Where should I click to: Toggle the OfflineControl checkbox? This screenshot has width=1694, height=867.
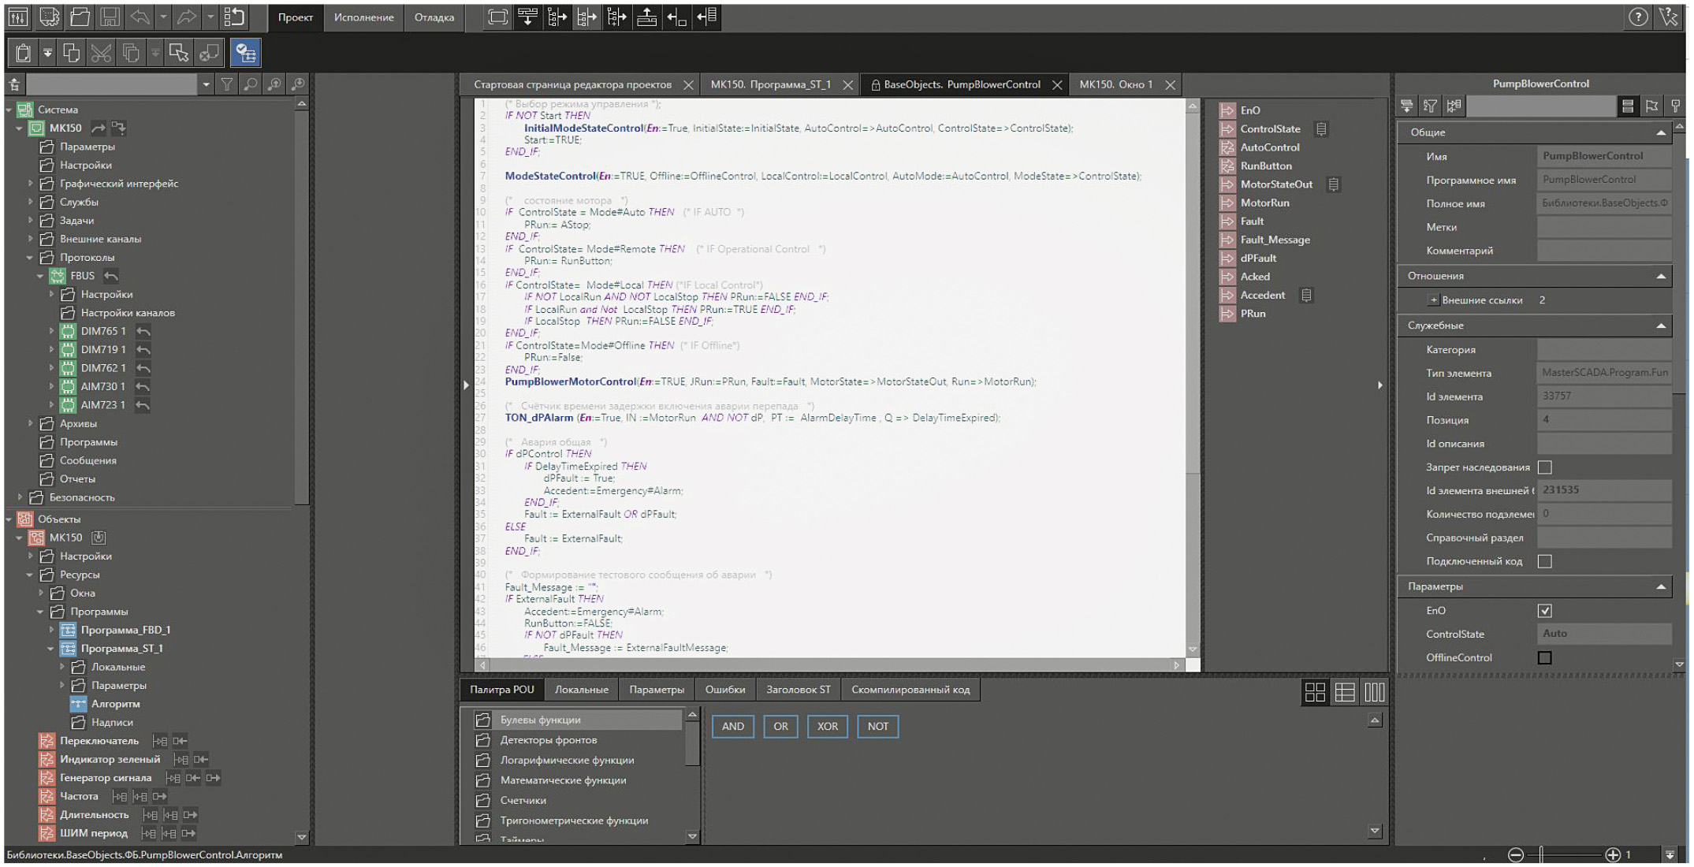pos(1545,657)
